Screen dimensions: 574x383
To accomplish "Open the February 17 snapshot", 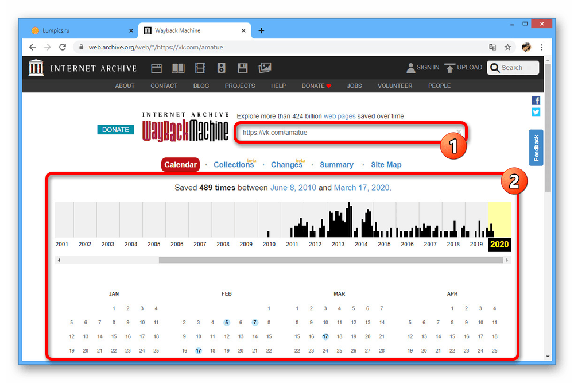I will (x=199, y=351).
